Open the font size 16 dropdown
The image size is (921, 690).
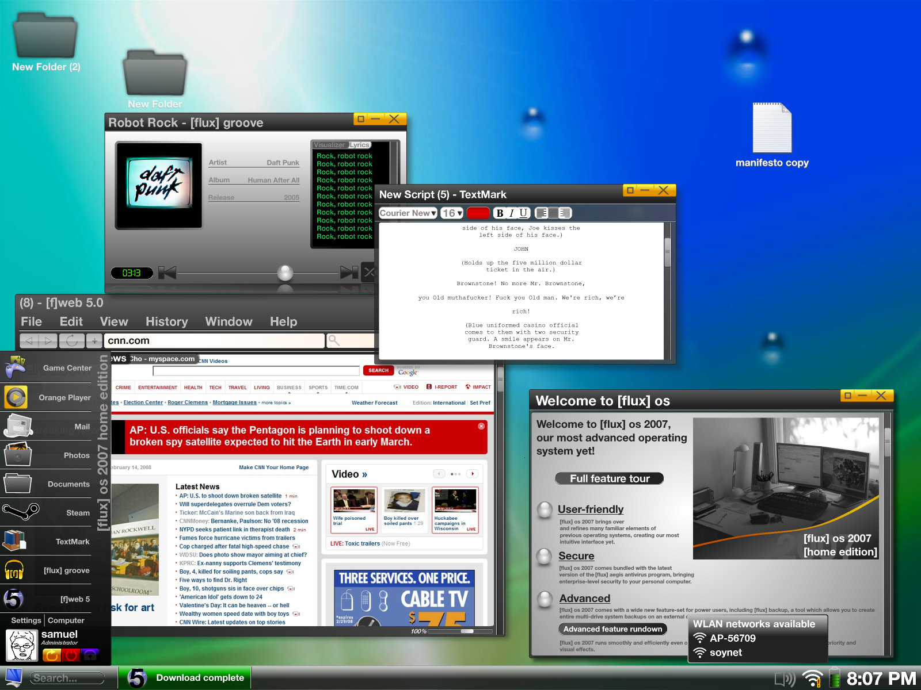pos(452,213)
